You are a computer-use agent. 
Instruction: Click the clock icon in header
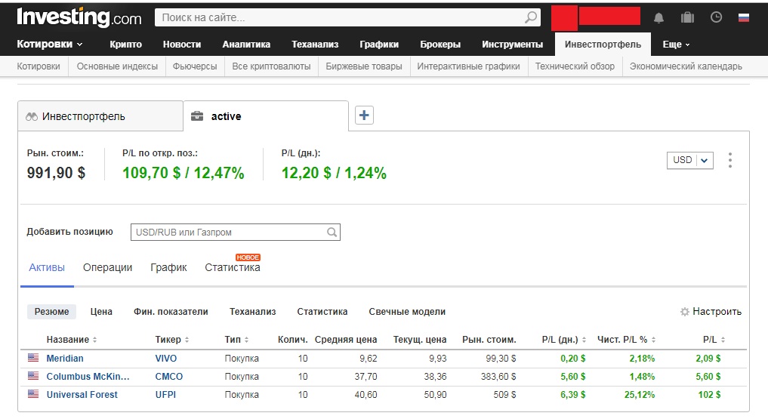(x=716, y=17)
